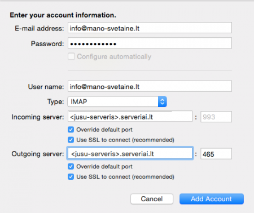Screen dimensions: 254x213
Task: Click the E-mail address label
Action: pos(40,28)
